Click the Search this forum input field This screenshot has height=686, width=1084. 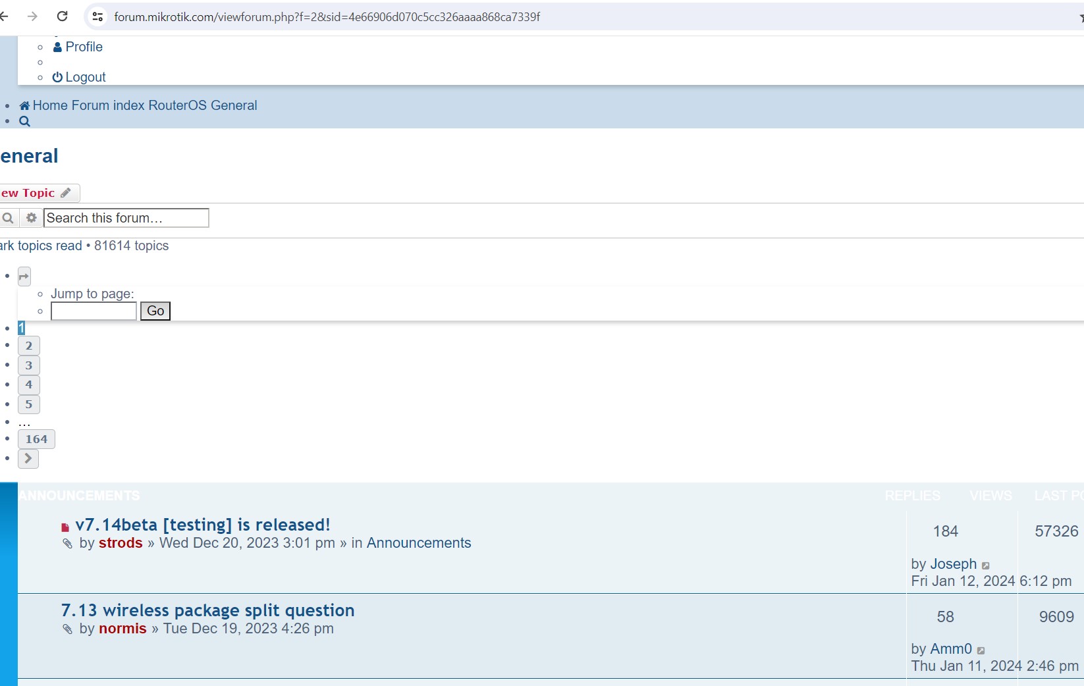point(125,218)
